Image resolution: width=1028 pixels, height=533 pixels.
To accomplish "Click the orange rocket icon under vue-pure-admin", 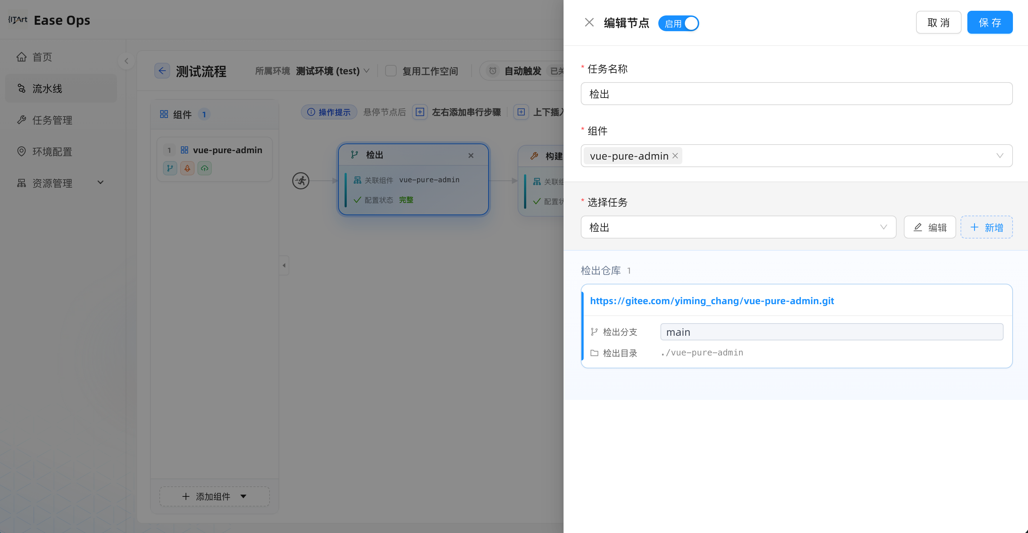I will click(187, 168).
